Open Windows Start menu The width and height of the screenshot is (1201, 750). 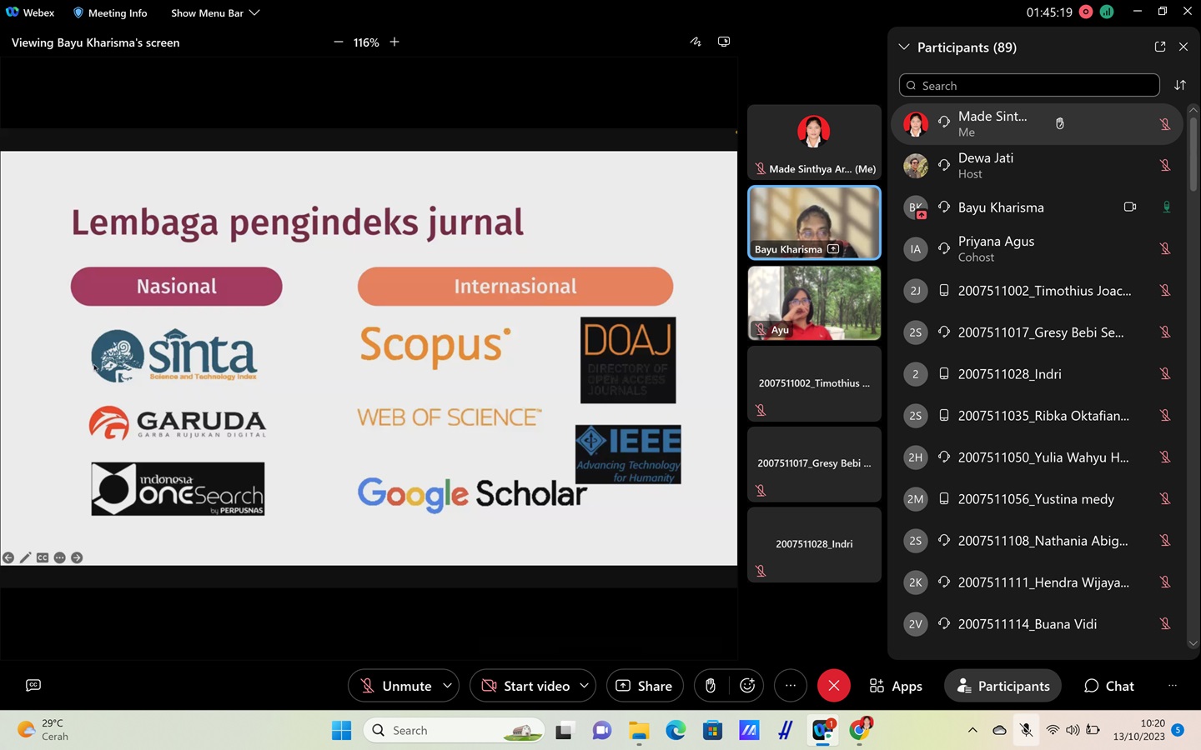coord(342,731)
